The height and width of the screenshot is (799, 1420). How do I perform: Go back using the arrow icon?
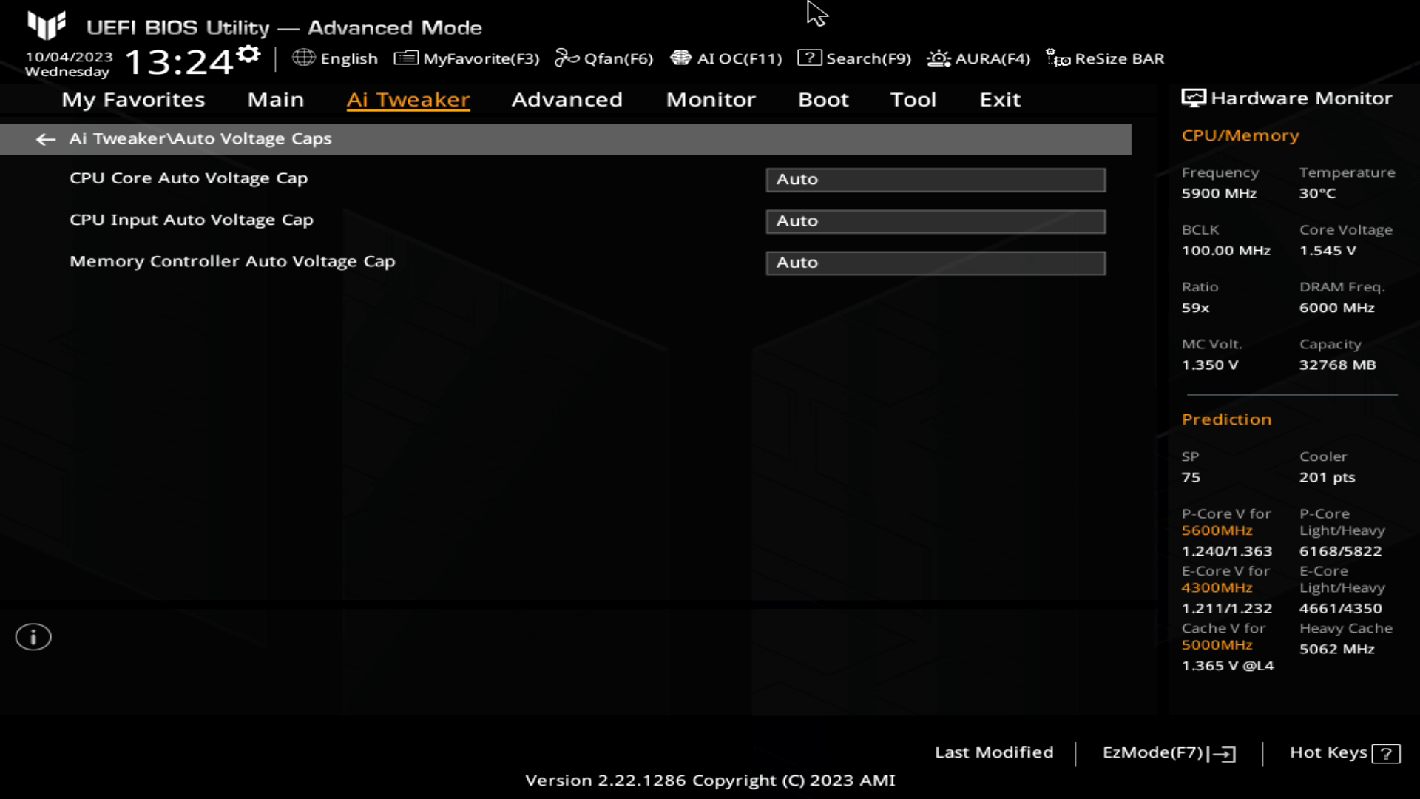click(x=46, y=139)
